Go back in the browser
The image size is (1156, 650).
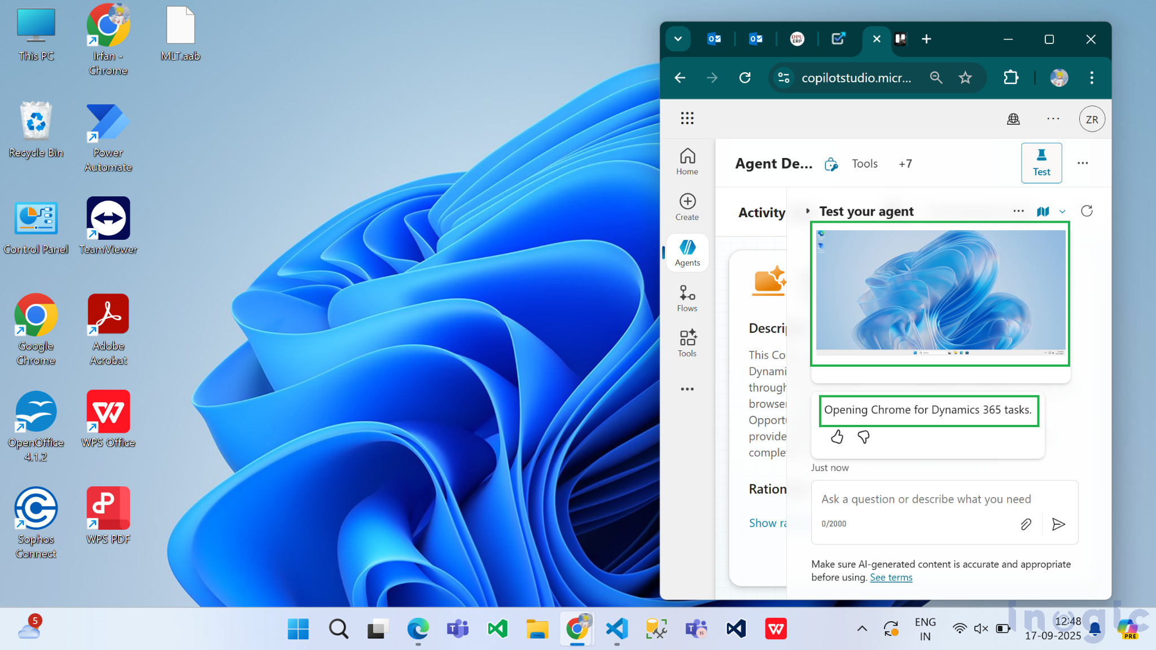680,78
